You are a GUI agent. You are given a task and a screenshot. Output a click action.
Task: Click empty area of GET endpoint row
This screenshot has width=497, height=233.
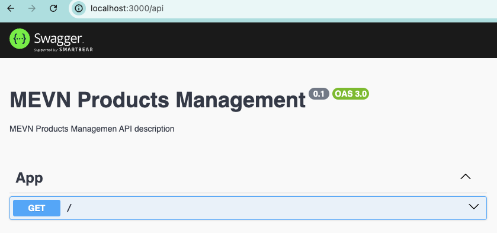270,208
